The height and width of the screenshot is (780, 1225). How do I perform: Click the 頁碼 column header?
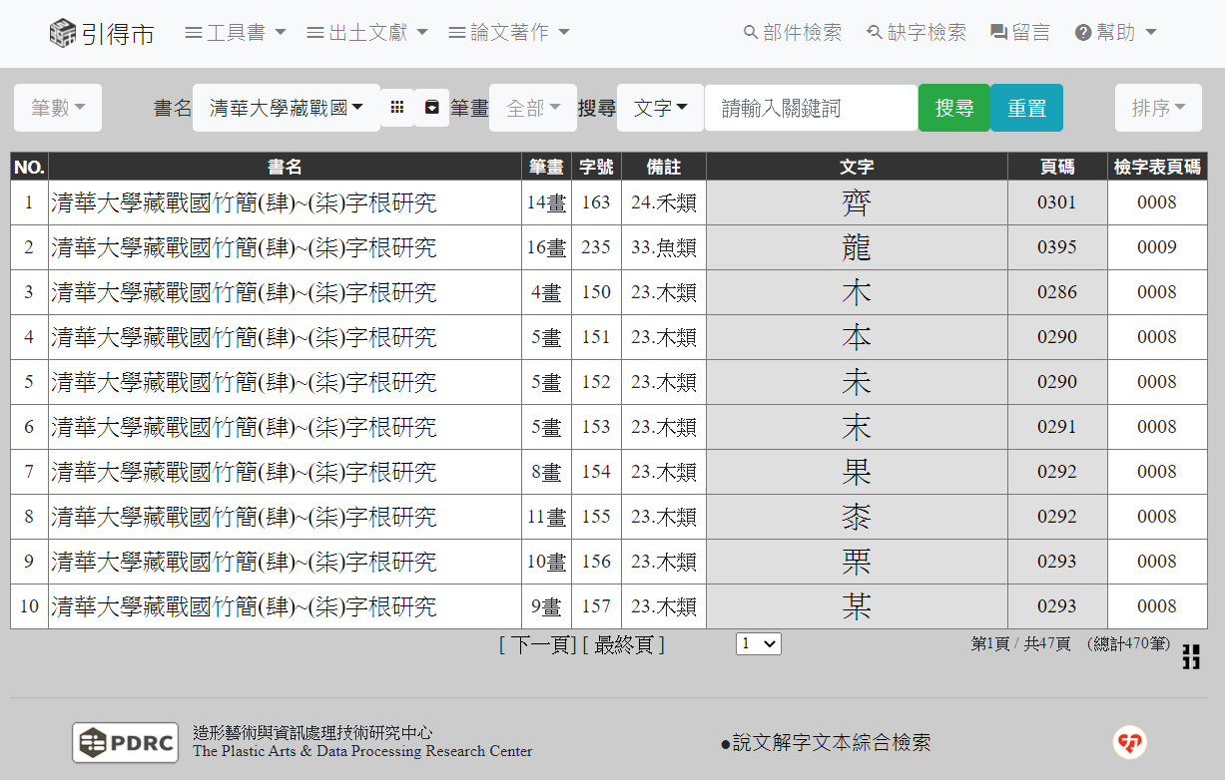point(1057,167)
